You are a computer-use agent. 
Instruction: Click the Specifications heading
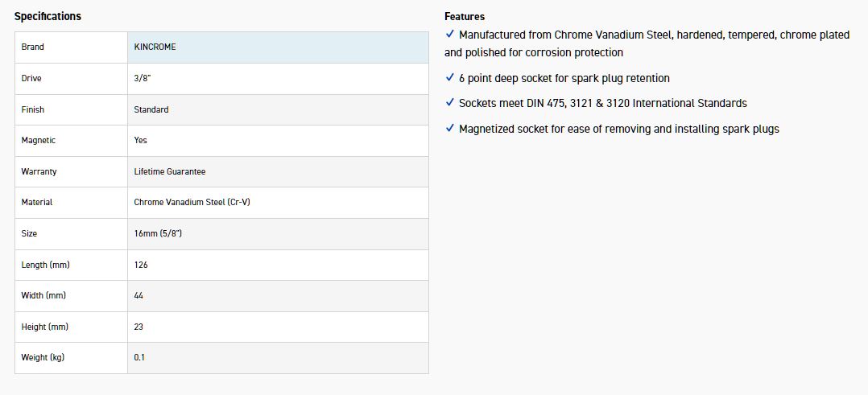click(48, 16)
